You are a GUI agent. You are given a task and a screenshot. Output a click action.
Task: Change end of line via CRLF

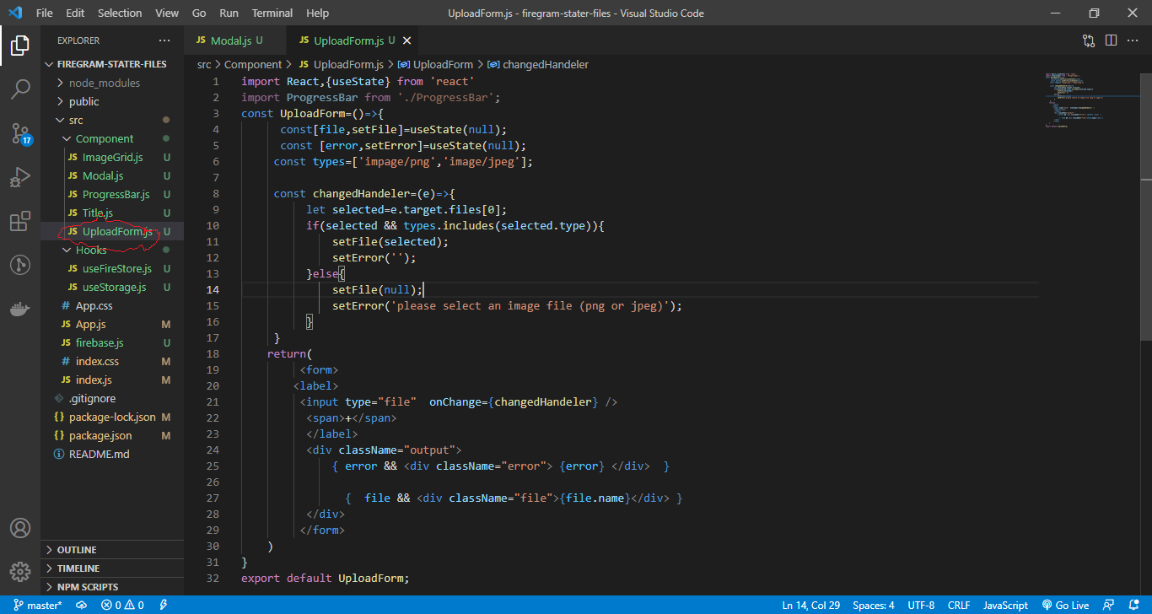pos(959,606)
